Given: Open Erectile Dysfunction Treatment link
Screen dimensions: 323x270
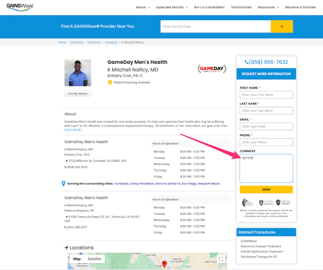Looking at the screenshot, I should [x=262, y=251].
